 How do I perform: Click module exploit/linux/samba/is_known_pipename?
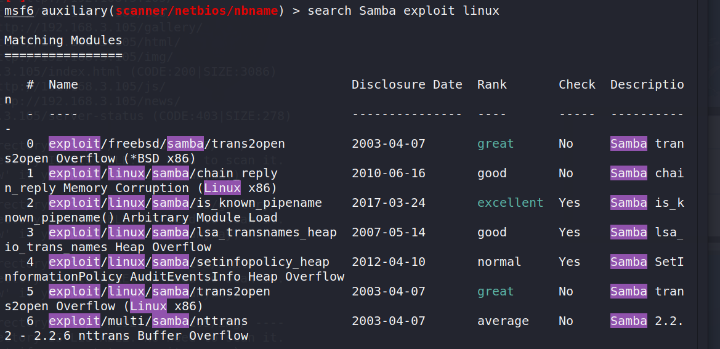coord(185,203)
